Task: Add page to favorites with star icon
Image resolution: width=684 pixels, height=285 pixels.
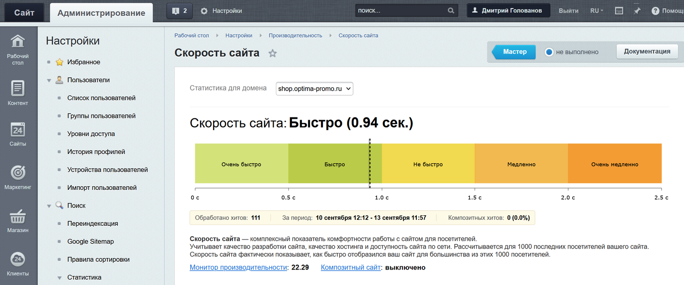Action: [273, 53]
